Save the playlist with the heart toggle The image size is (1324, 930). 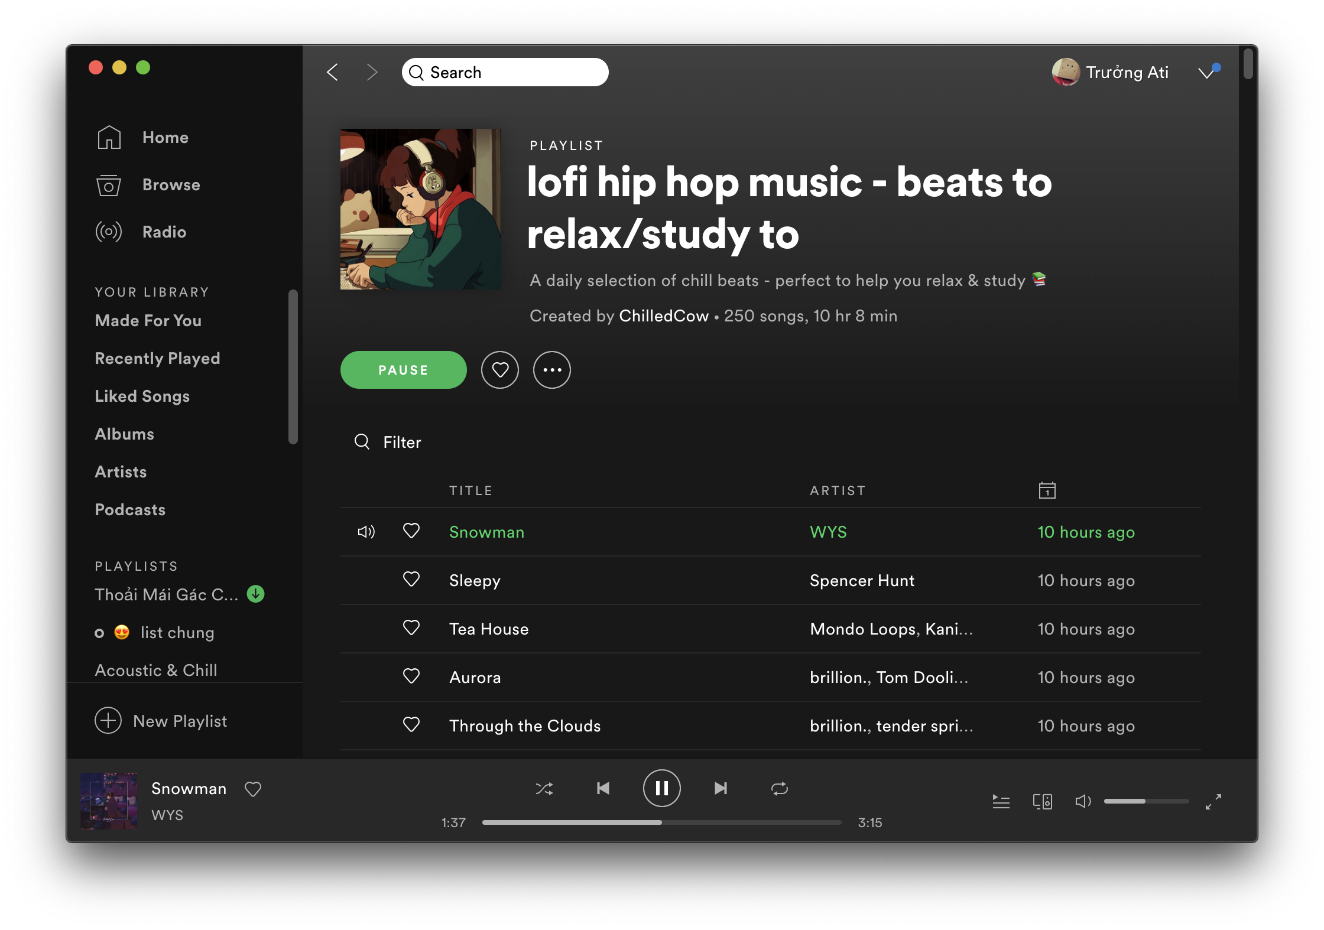[499, 369]
